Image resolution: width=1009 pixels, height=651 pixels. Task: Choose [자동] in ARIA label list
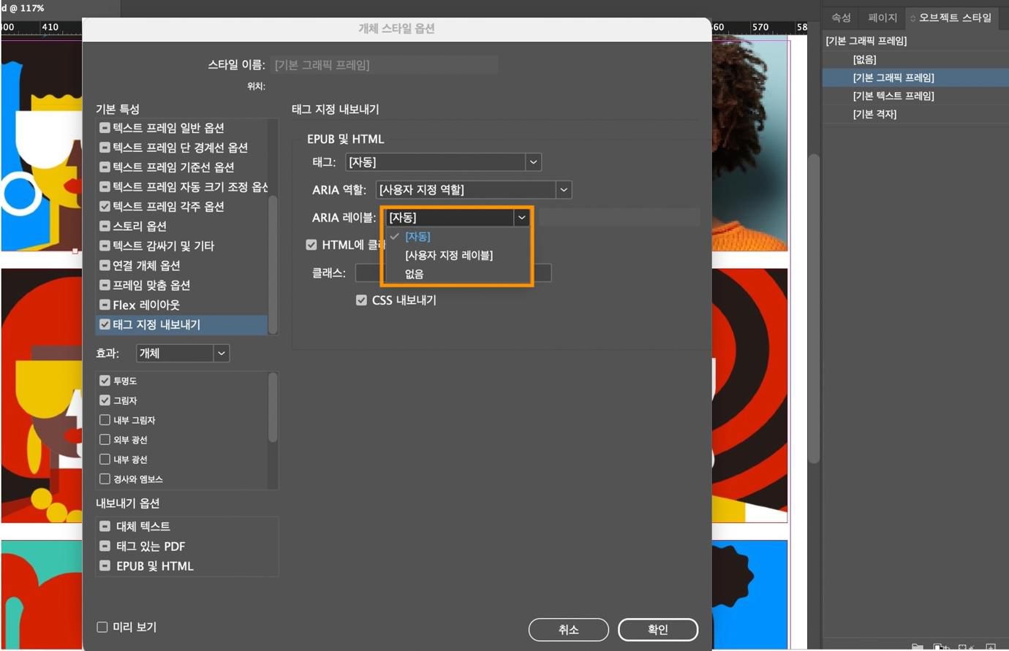point(417,237)
